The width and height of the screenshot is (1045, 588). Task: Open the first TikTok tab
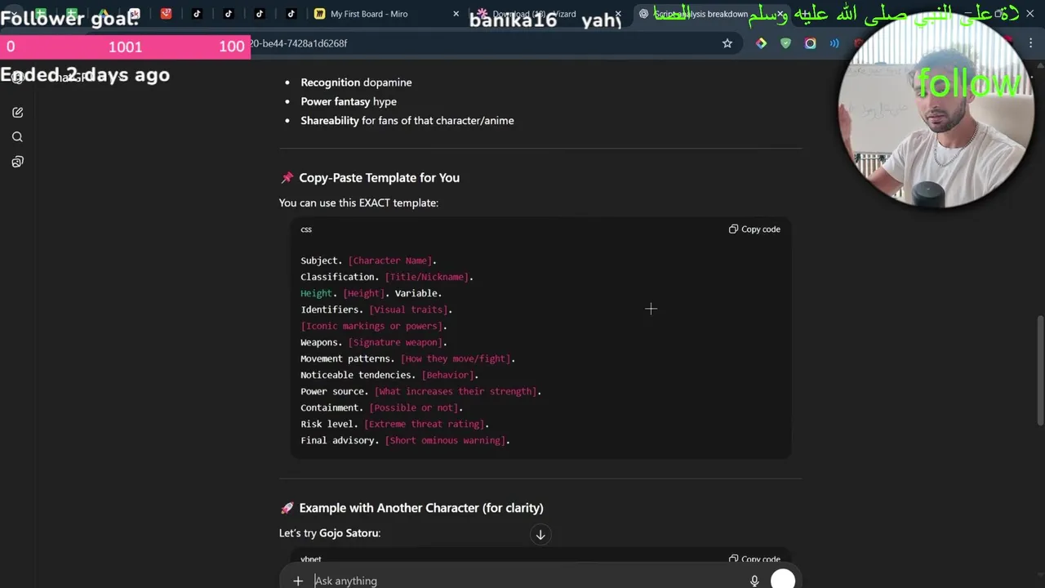pos(197,14)
